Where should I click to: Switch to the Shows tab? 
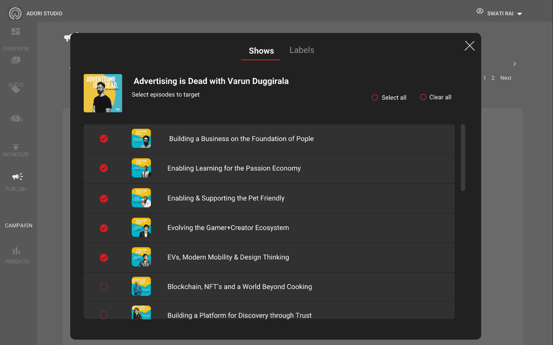(261, 51)
